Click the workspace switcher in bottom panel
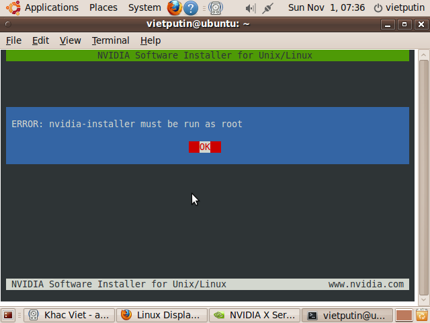430x323 pixels. [x=404, y=315]
